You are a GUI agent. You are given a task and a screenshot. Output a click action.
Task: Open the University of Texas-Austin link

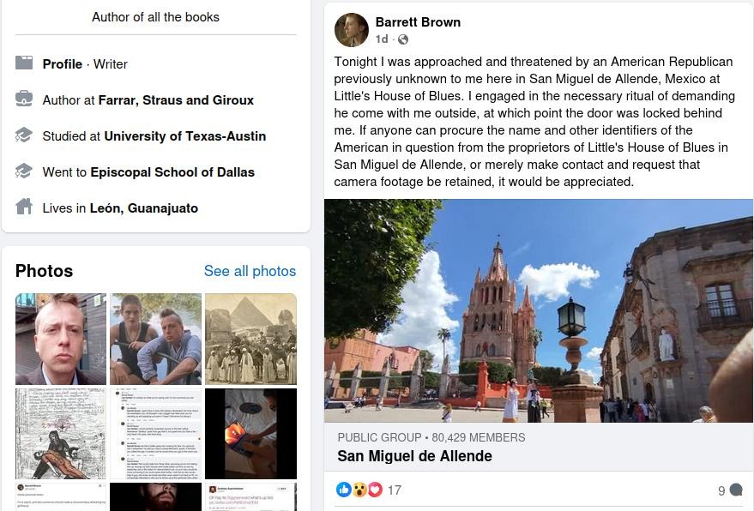[x=185, y=136]
